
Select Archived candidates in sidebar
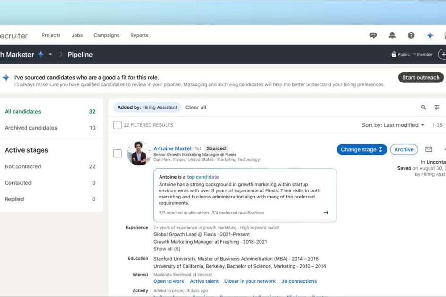(50, 128)
